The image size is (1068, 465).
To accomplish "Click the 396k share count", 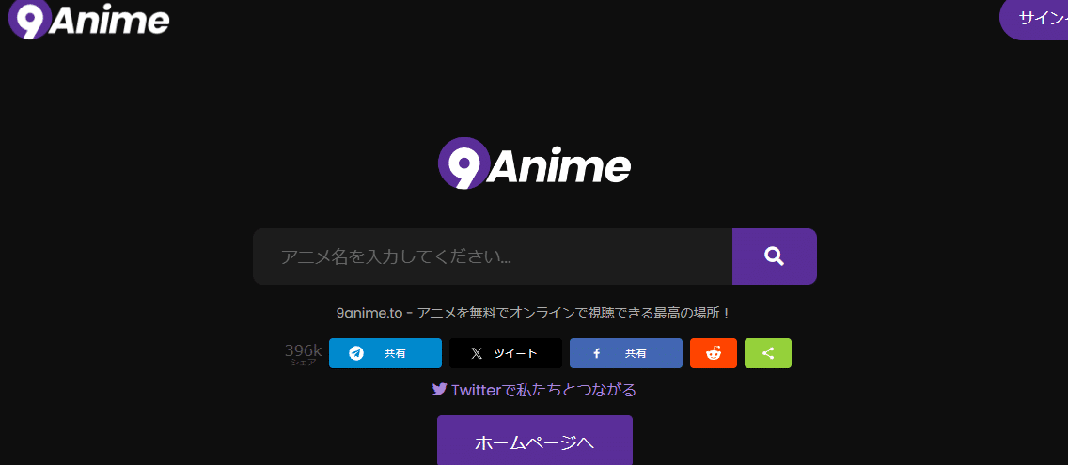I will coord(303,354).
